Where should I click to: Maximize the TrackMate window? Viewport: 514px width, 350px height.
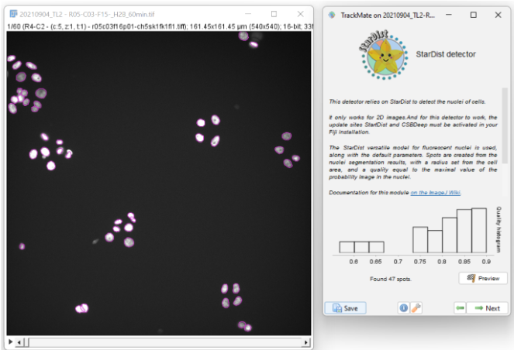point(473,15)
